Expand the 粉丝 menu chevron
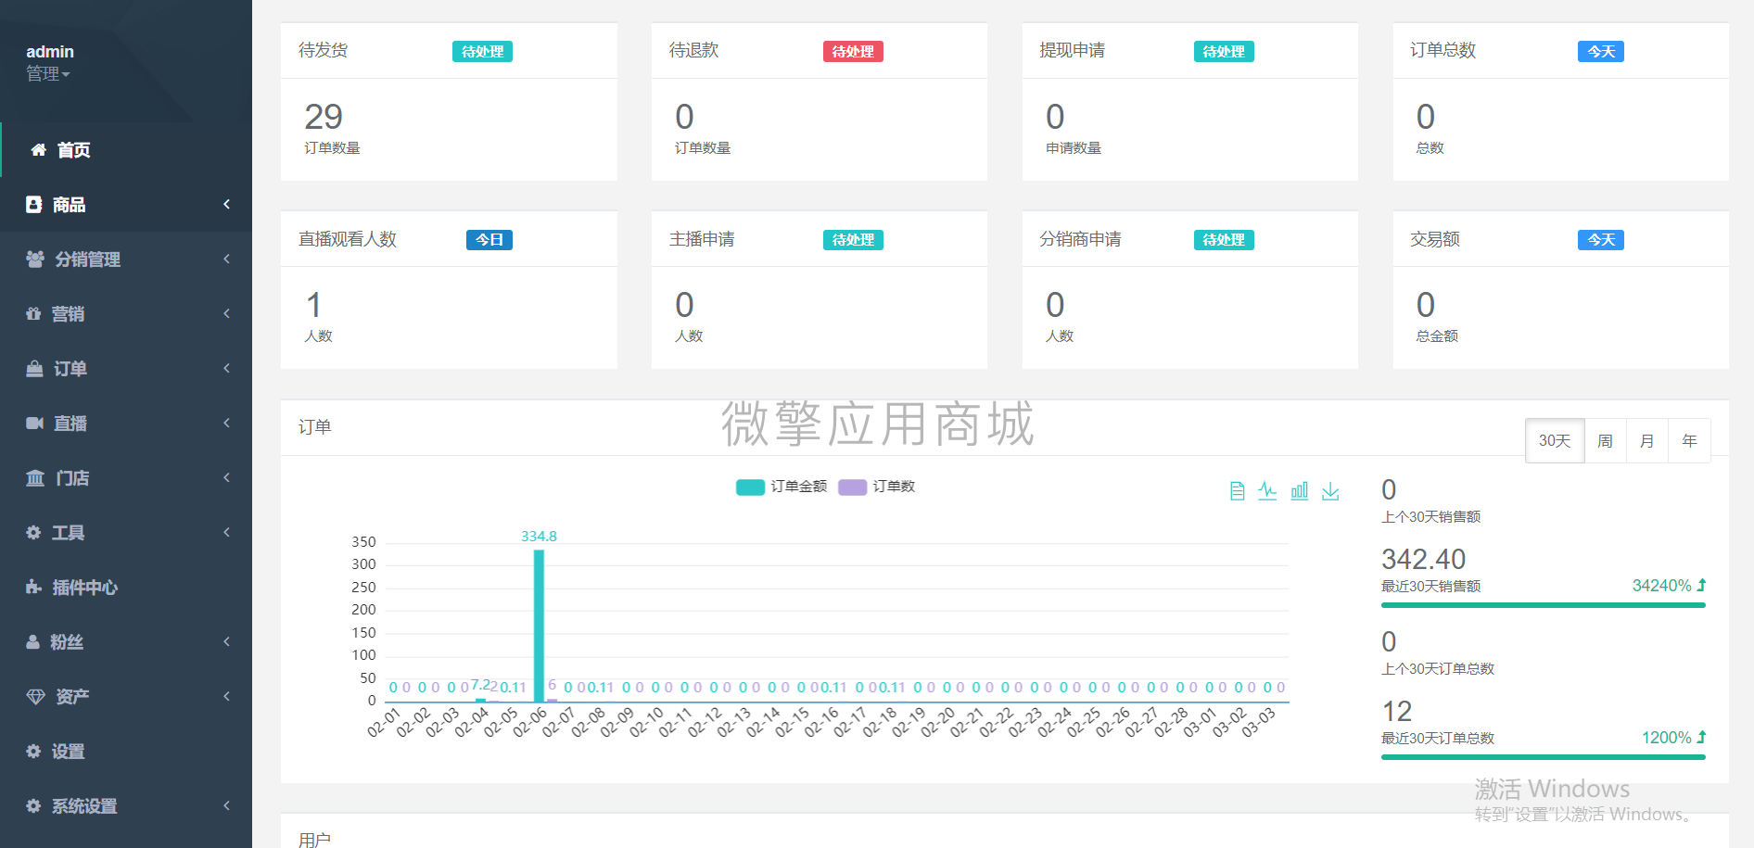The image size is (1754, 848). point(226,642)
